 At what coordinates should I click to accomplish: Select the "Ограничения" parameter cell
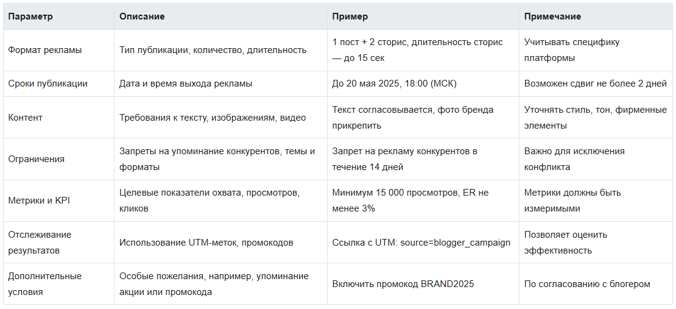[37, 158]
